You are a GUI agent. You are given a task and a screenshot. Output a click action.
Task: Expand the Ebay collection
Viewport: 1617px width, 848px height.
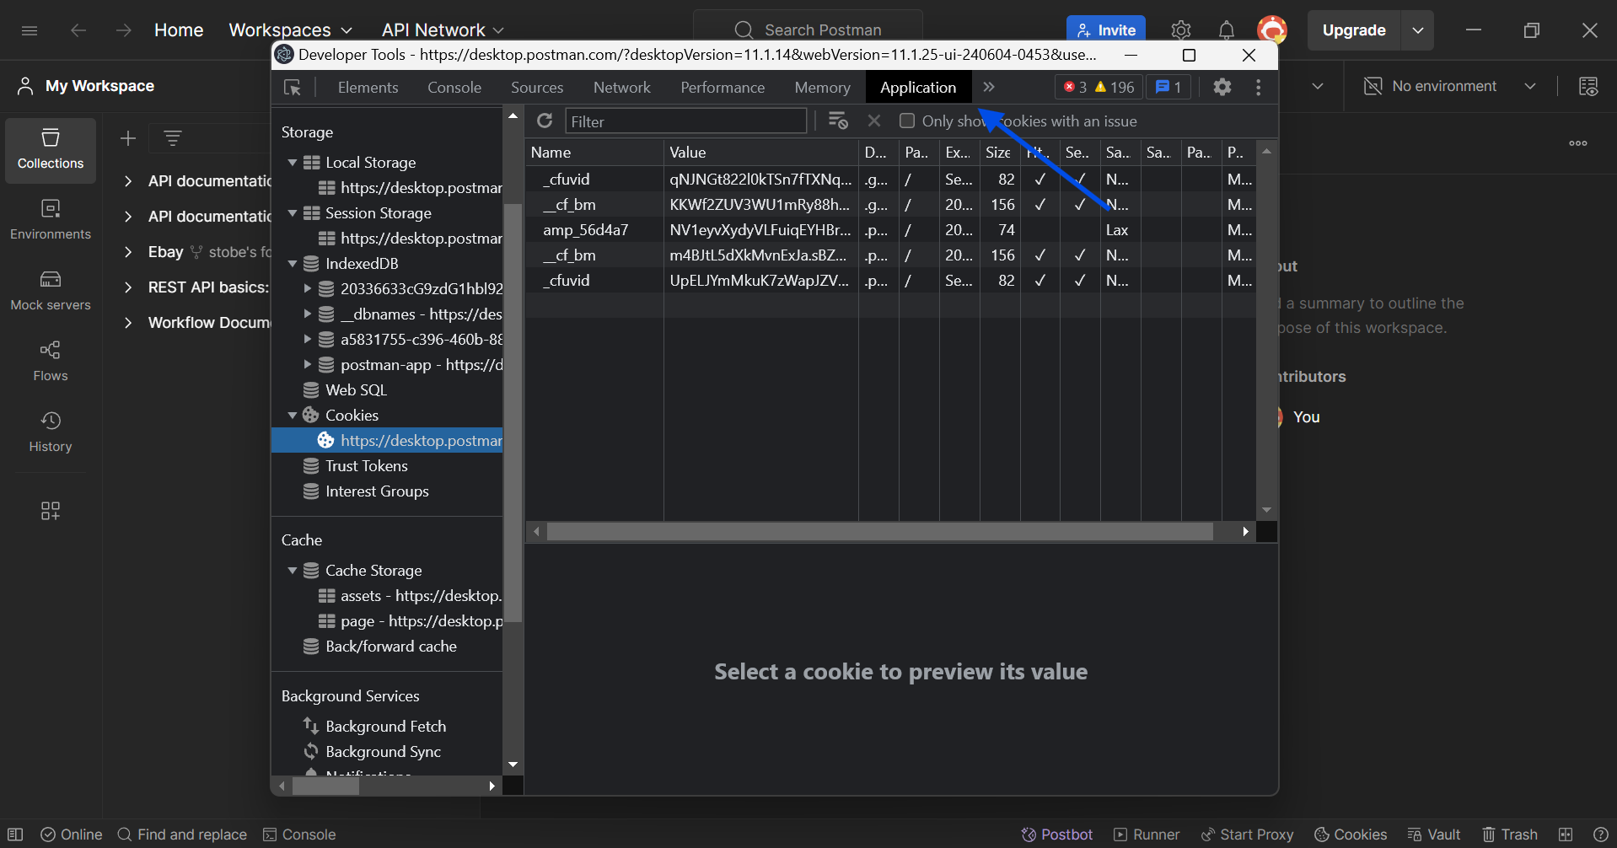pos(128,252)
